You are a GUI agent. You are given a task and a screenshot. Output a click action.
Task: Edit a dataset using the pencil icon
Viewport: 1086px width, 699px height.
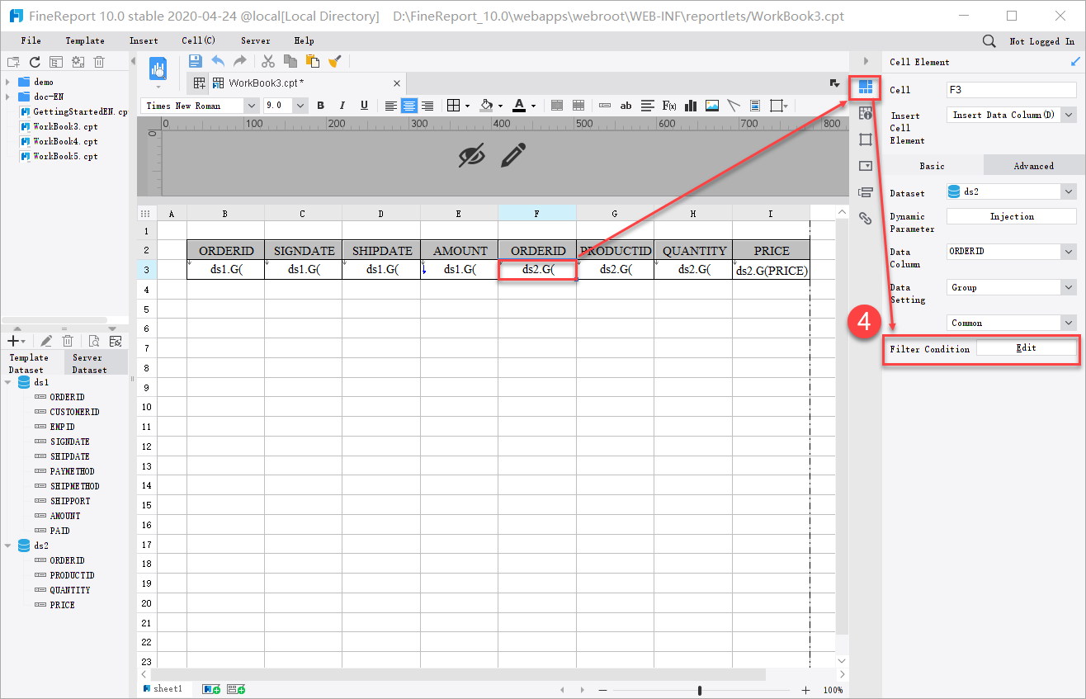tap(46, 340)
